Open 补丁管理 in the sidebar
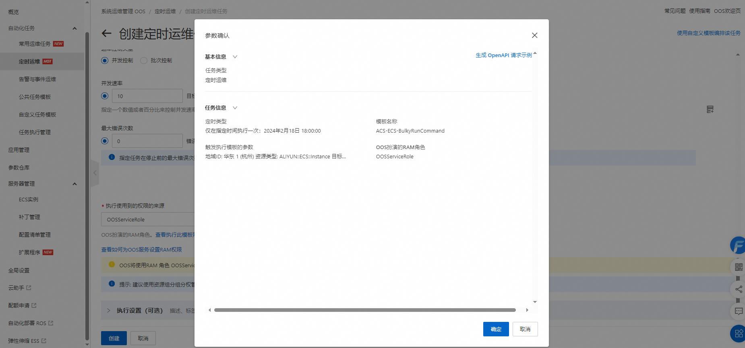This screenshot has width=745, height=348. point(29,217)
